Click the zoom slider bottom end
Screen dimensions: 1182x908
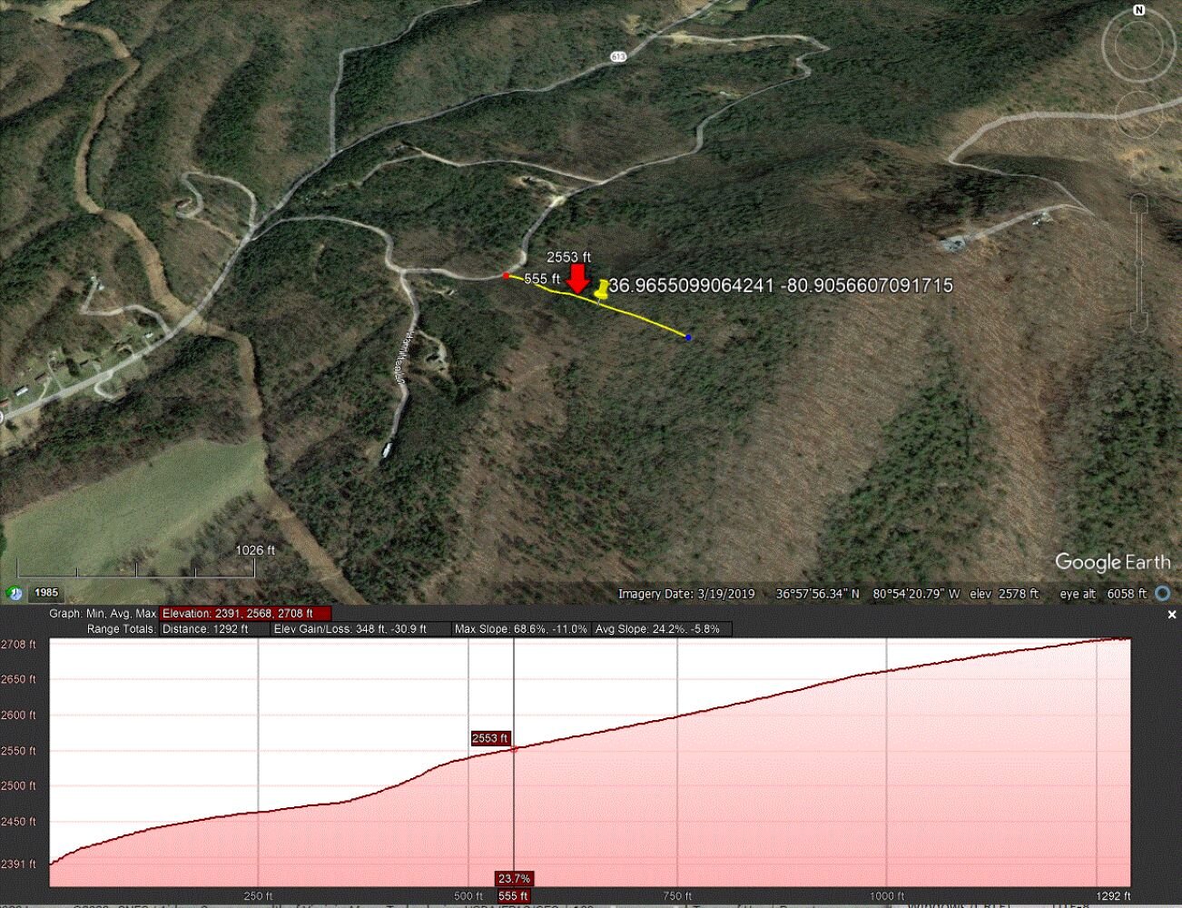pos(1140,323)
